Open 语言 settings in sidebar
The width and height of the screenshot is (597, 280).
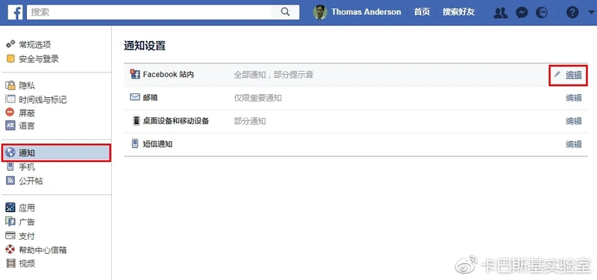tap(27, 125)
